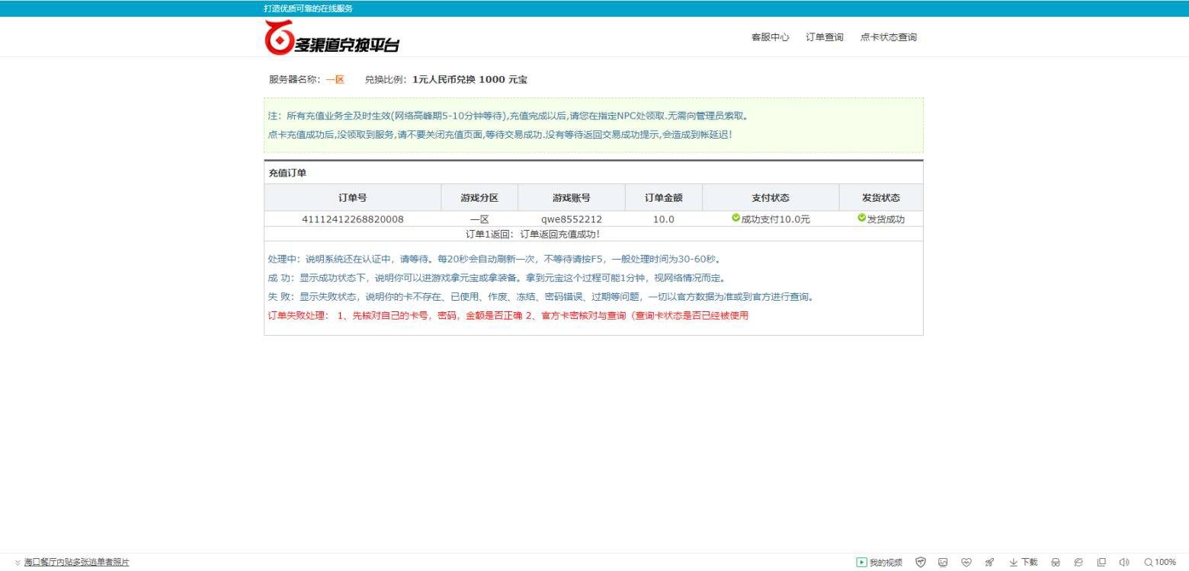The image size is (1189, 571).
Task: Open the shield security icon in status bar
Action: point(921,563)
